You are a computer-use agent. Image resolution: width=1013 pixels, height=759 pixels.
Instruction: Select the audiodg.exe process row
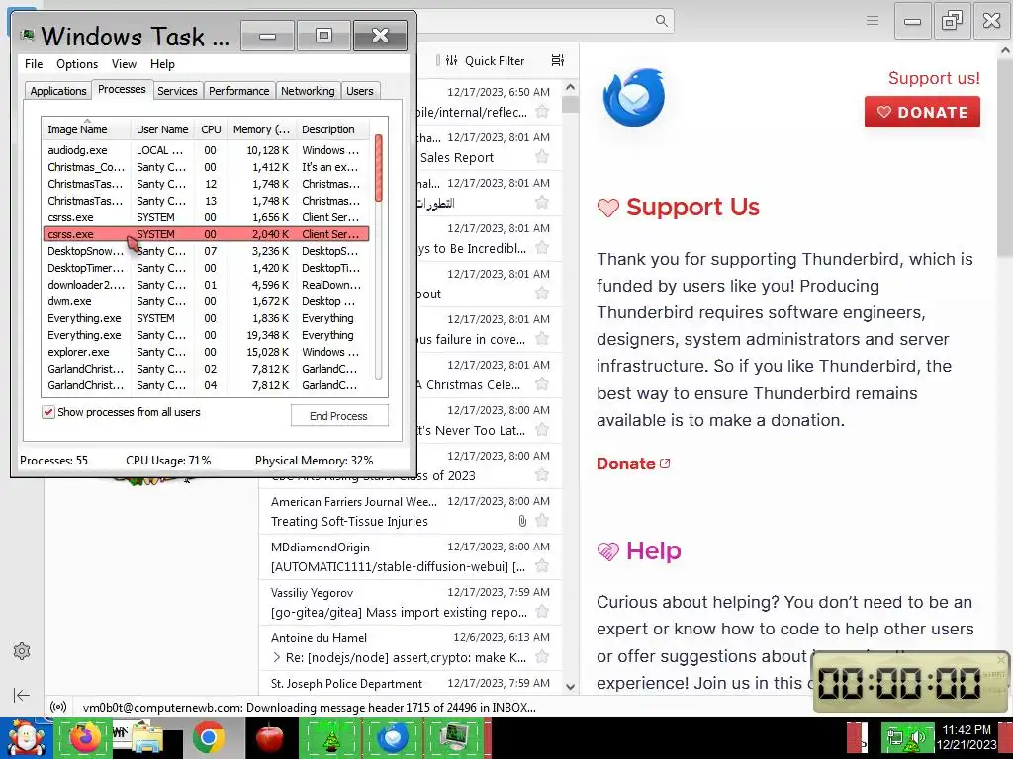(x=206, y=150)
